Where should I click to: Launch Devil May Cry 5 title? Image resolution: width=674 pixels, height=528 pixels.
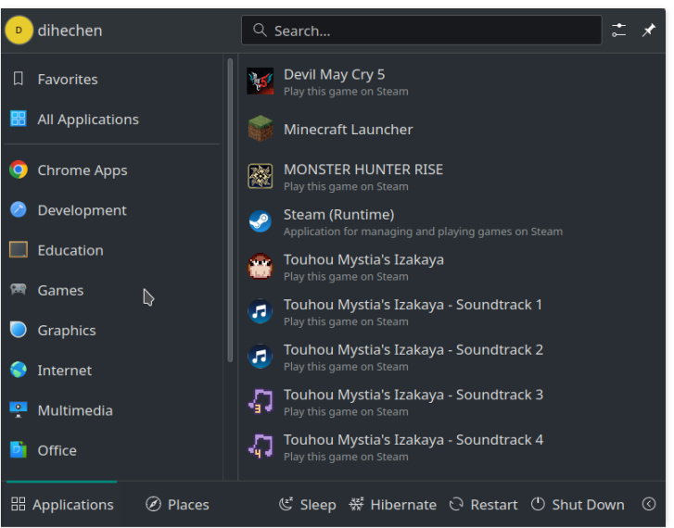pos(334,74)
